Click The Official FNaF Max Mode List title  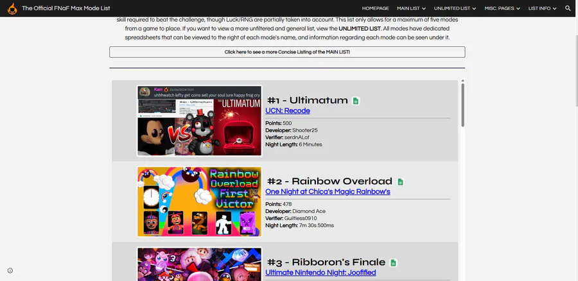click(66, 8)
